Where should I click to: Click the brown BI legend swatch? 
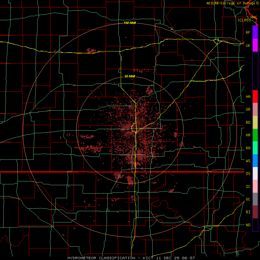(x=255, y=212)
